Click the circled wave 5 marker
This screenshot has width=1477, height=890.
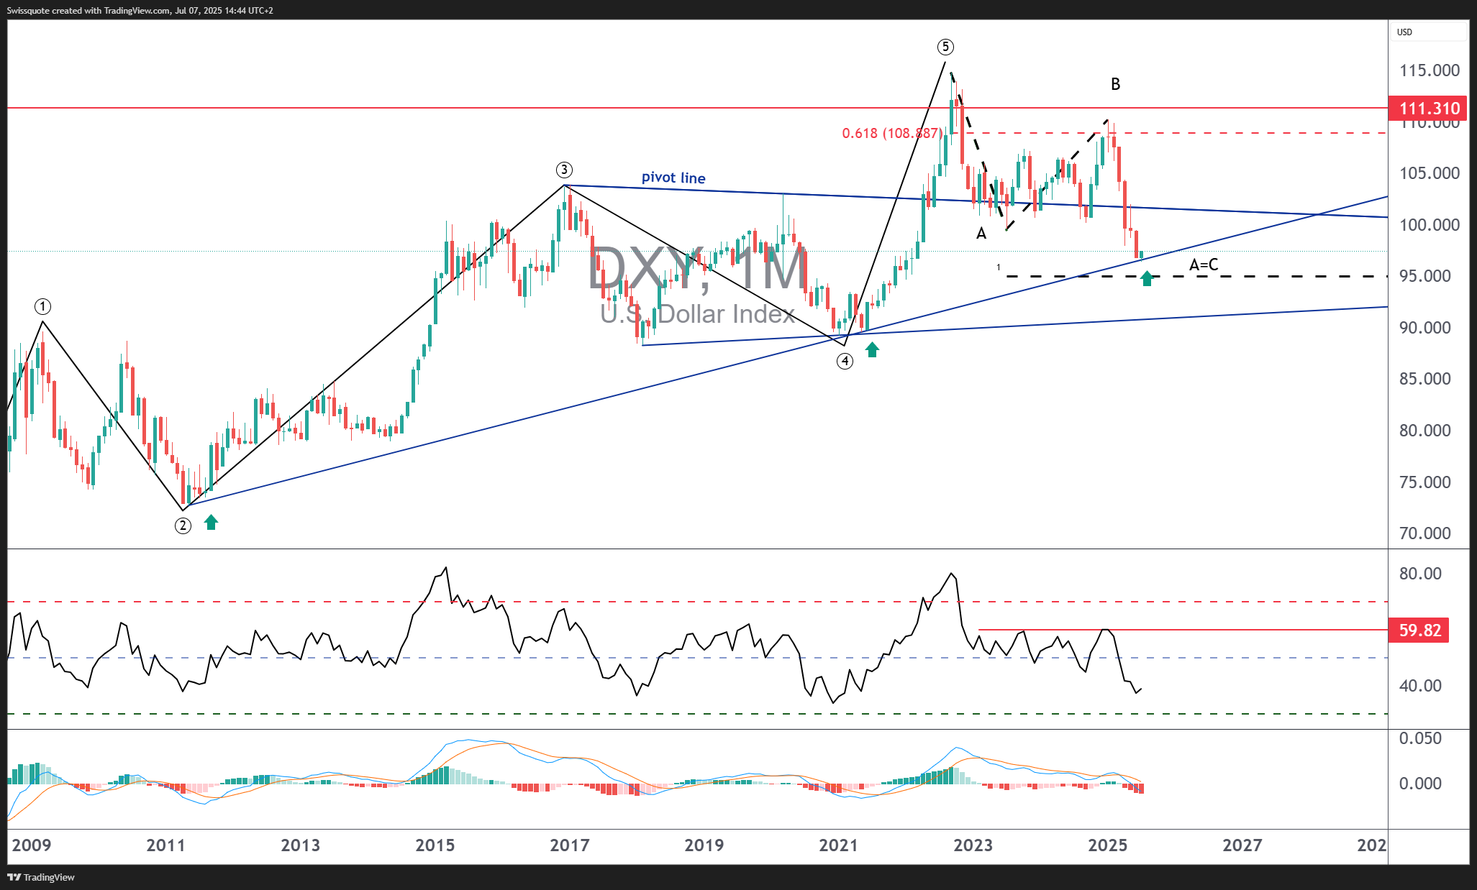click(x=945, y=47)
